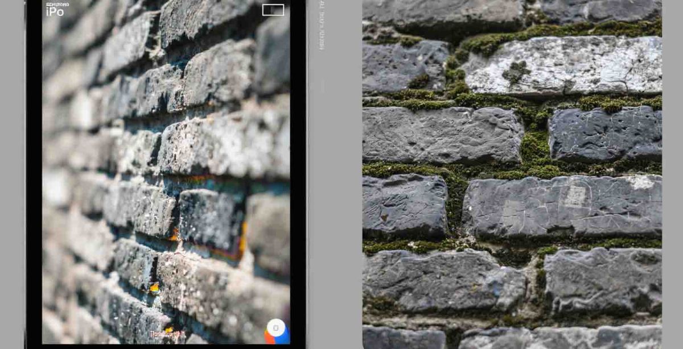This screenshot has height=349, width=683.
Task: Click the small text above the iPo logo
Action: click(57, 5)
